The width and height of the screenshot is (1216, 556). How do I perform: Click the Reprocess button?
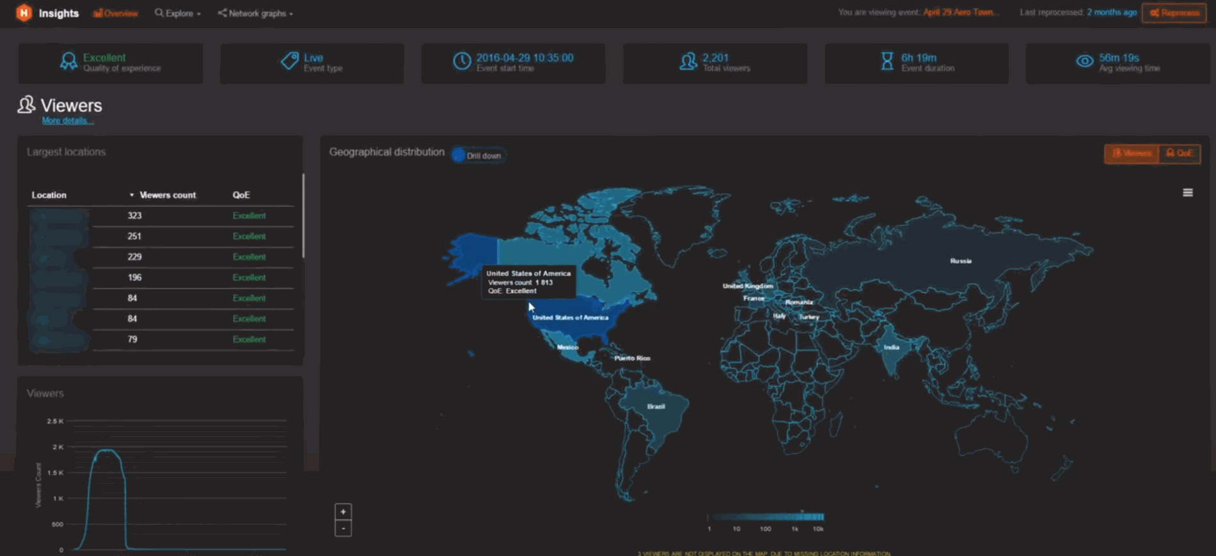point(1174,13)
